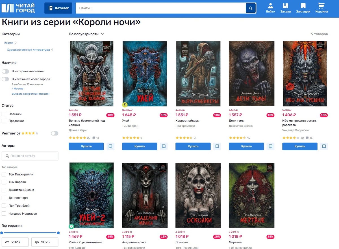
Task: Click the right year range slider handle
Action: tap(58, 233)
